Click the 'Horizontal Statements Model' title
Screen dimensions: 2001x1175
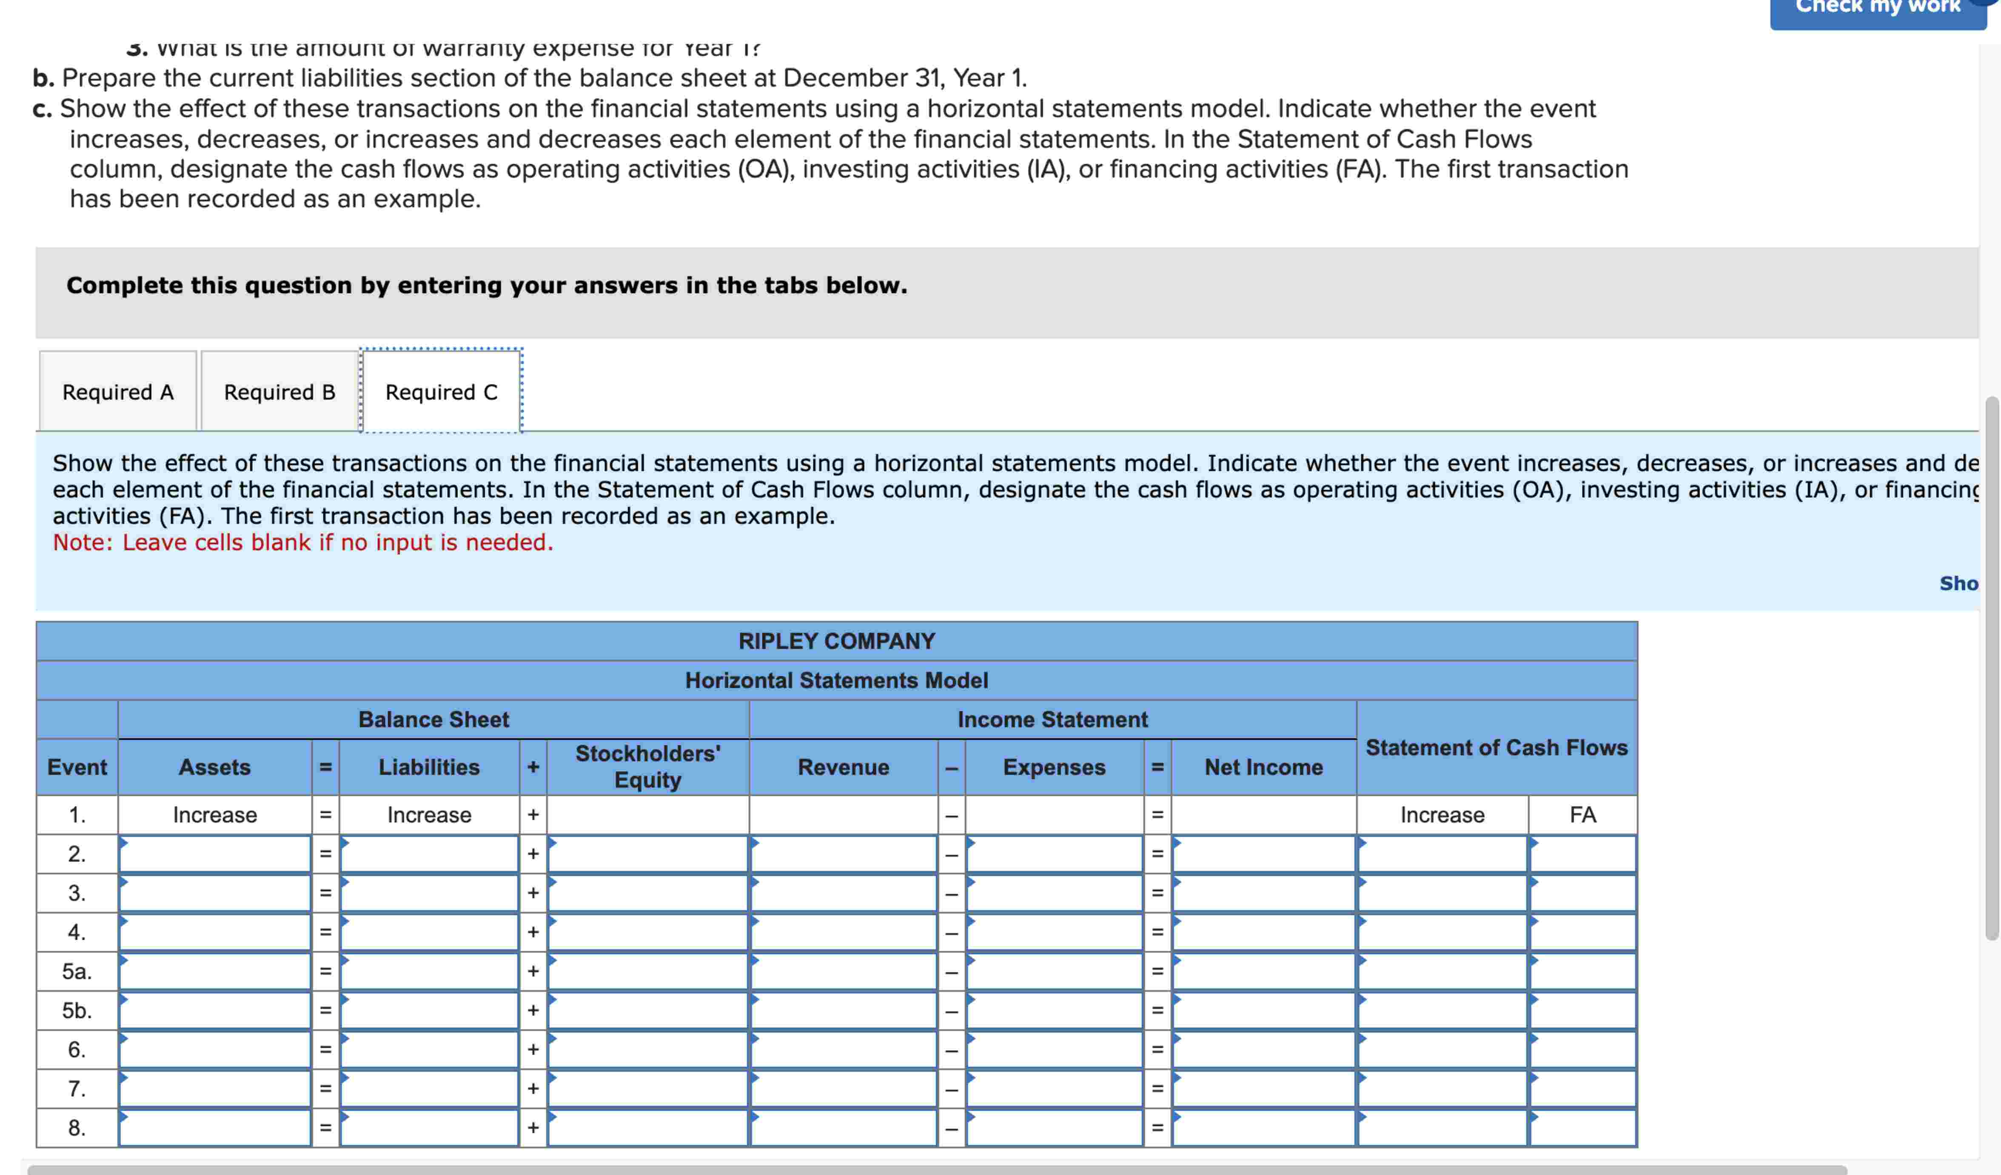coord(837,680)
